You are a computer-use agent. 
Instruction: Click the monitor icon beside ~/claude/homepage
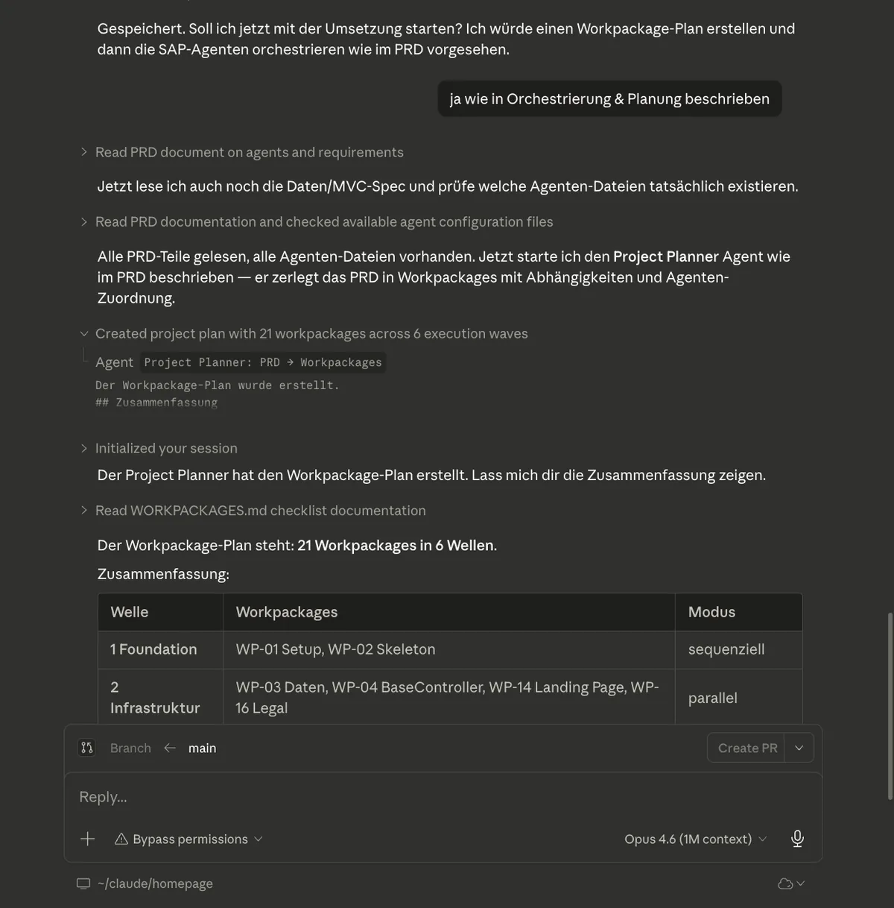tap(83, 883)
